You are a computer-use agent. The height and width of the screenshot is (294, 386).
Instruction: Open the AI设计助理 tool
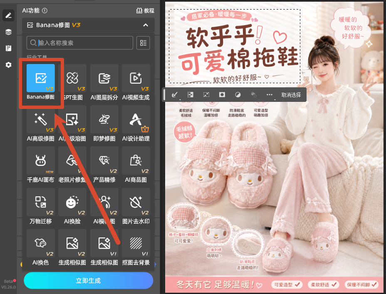tap(136, 124)
